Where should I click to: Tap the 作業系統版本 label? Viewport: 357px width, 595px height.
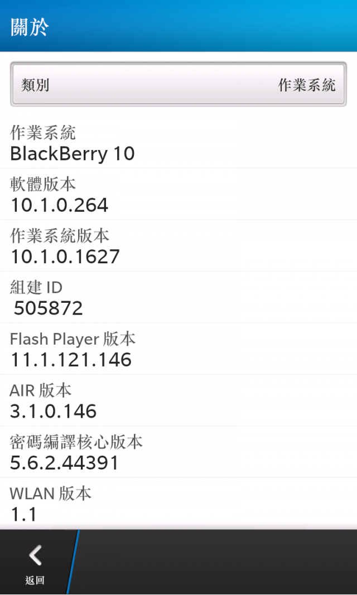tap(59, 236)
